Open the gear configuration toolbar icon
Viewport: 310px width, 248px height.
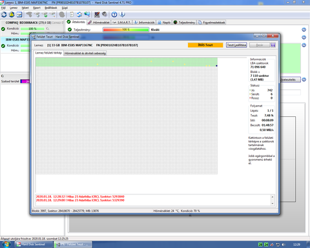pyautogui.click(x=105, y=15)
